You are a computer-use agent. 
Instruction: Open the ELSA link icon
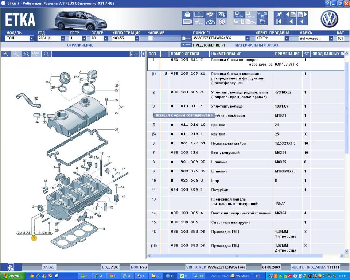click(239, 15)
